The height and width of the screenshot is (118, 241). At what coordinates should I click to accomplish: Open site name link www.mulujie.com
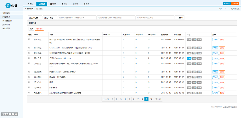60,58
